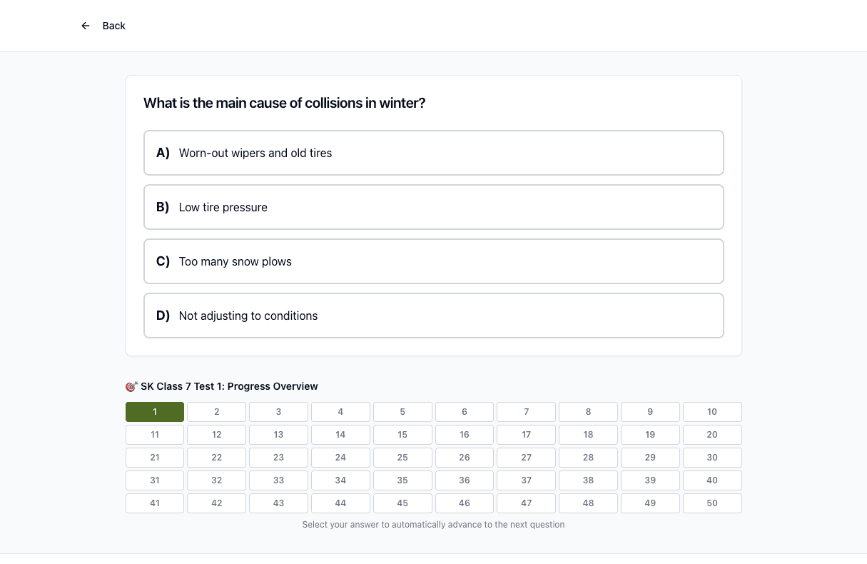The image size is (867, 564).
Task: Jump to the last question 50
Action: click(x=712, y=503)
